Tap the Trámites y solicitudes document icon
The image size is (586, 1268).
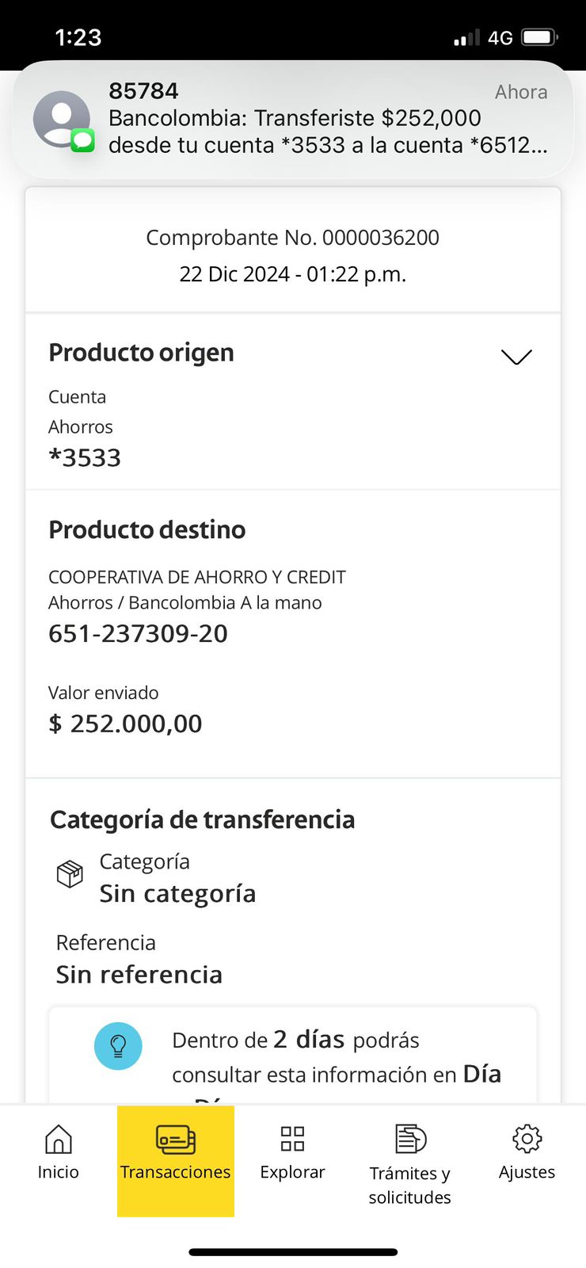click(x=410, y=1140)
